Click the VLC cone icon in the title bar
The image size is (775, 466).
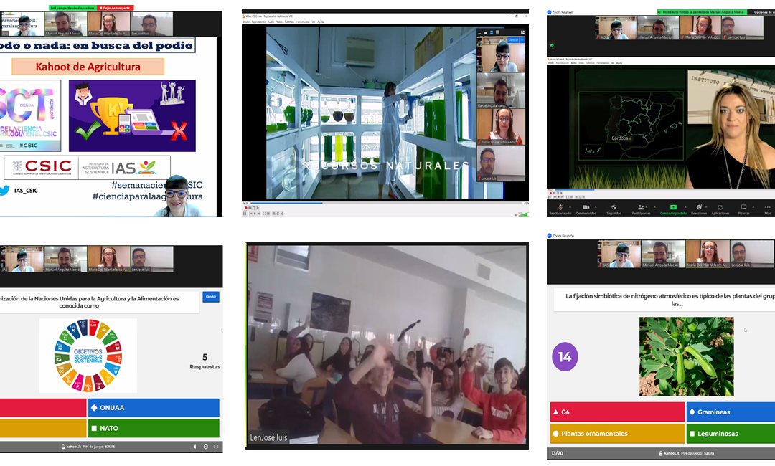click(x=244, y=16)
